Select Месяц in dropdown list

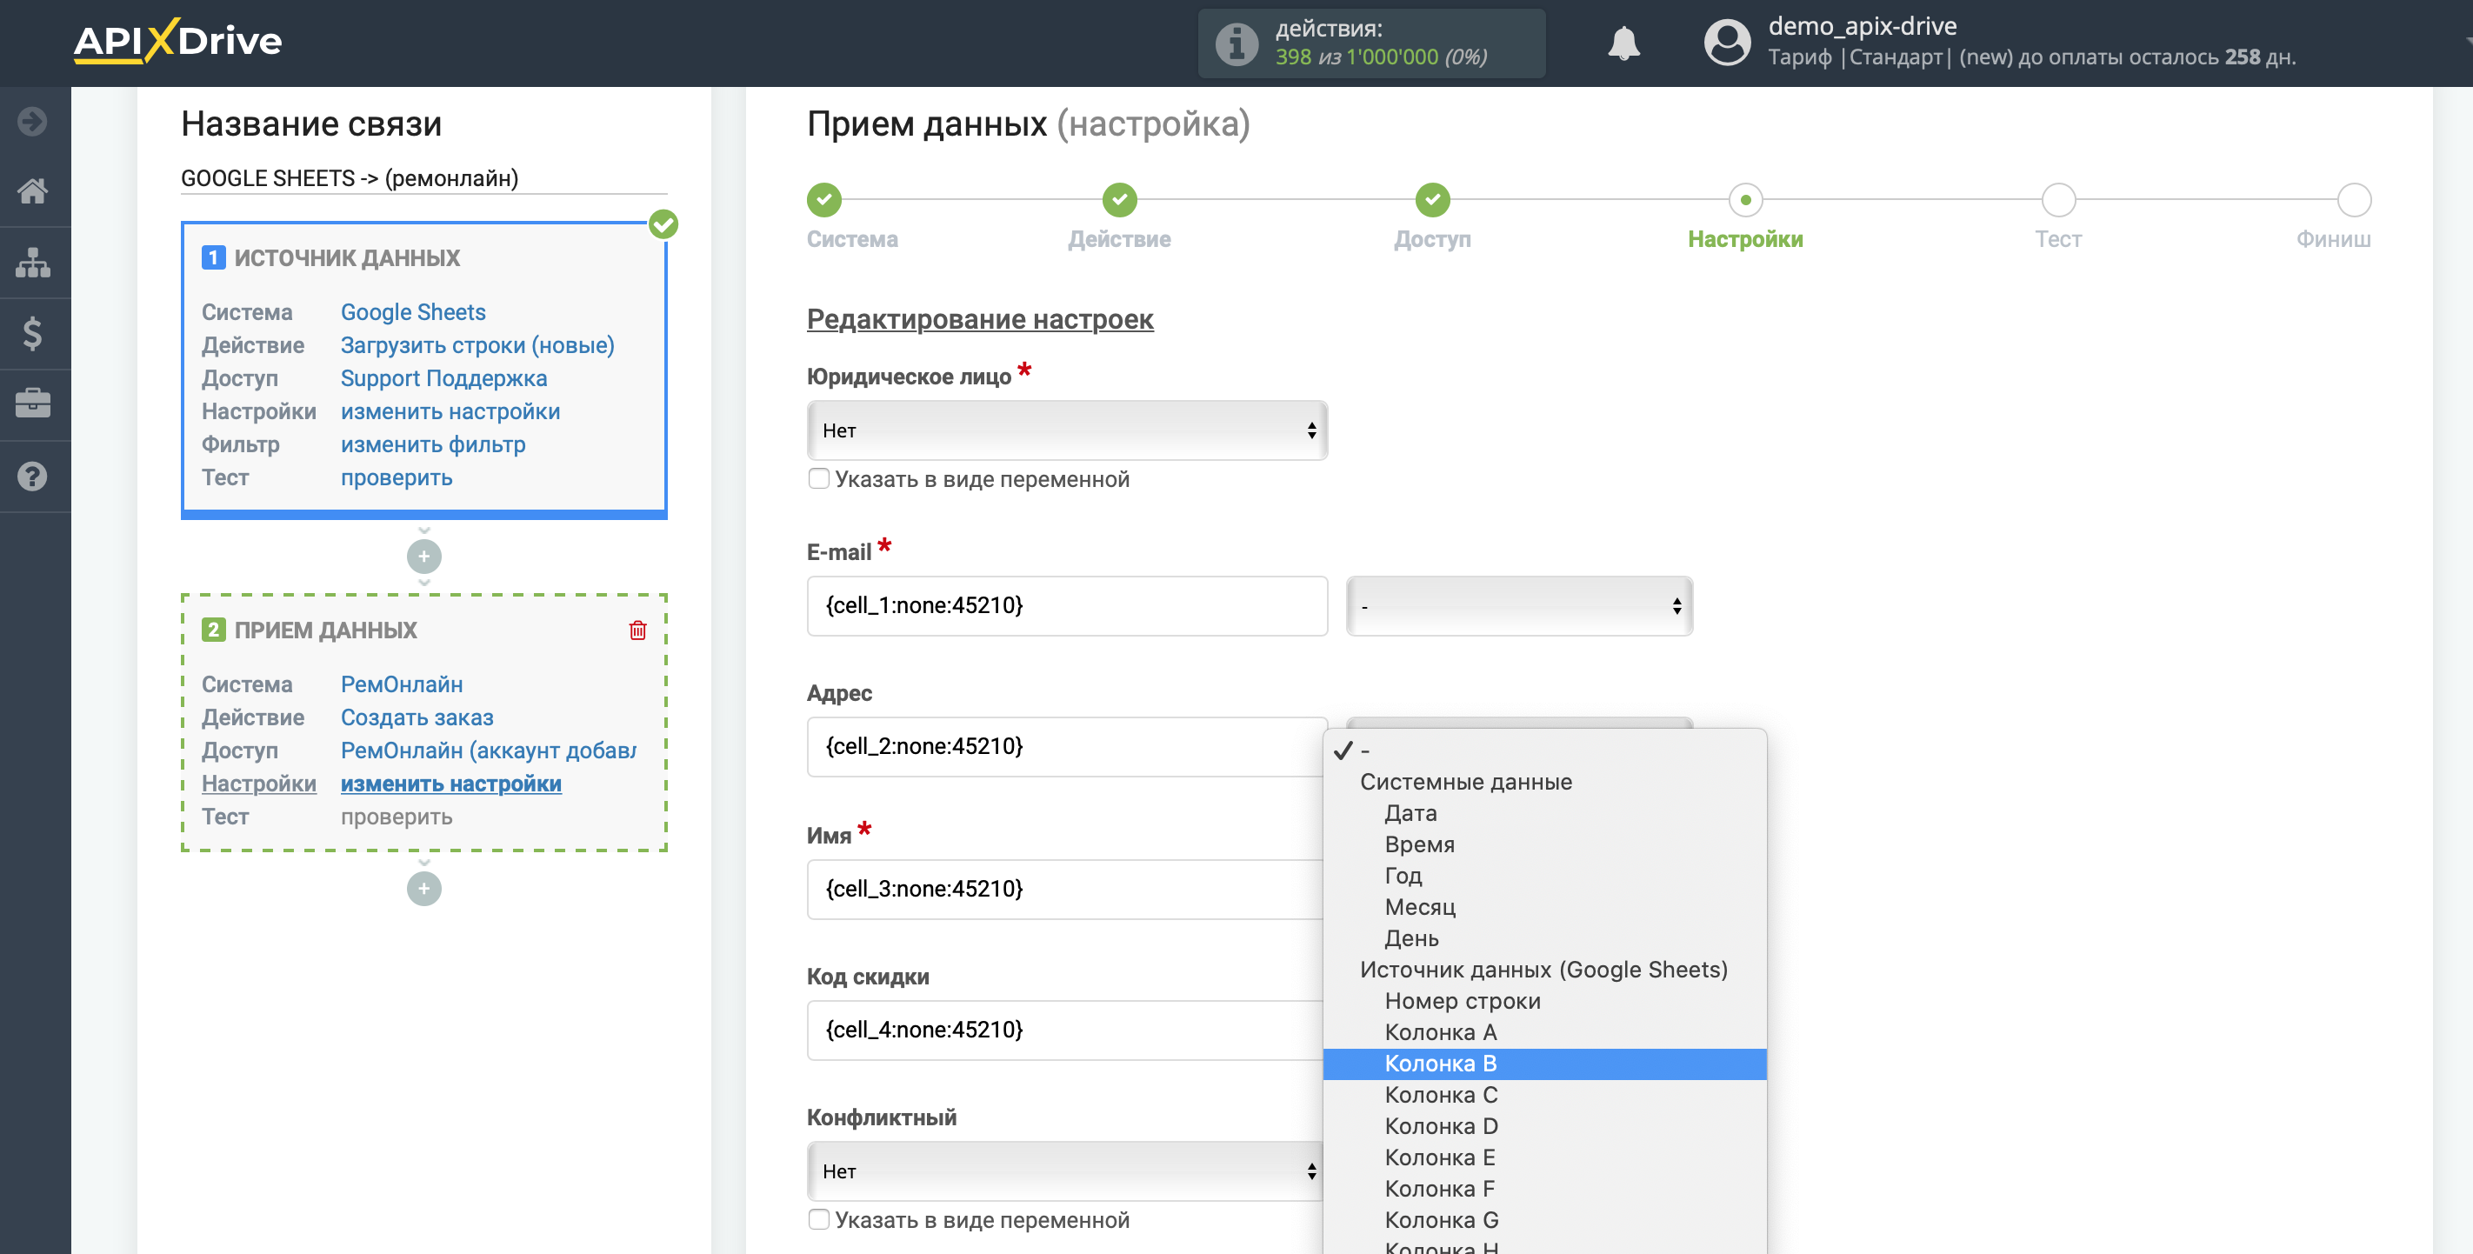[1543, 907]
